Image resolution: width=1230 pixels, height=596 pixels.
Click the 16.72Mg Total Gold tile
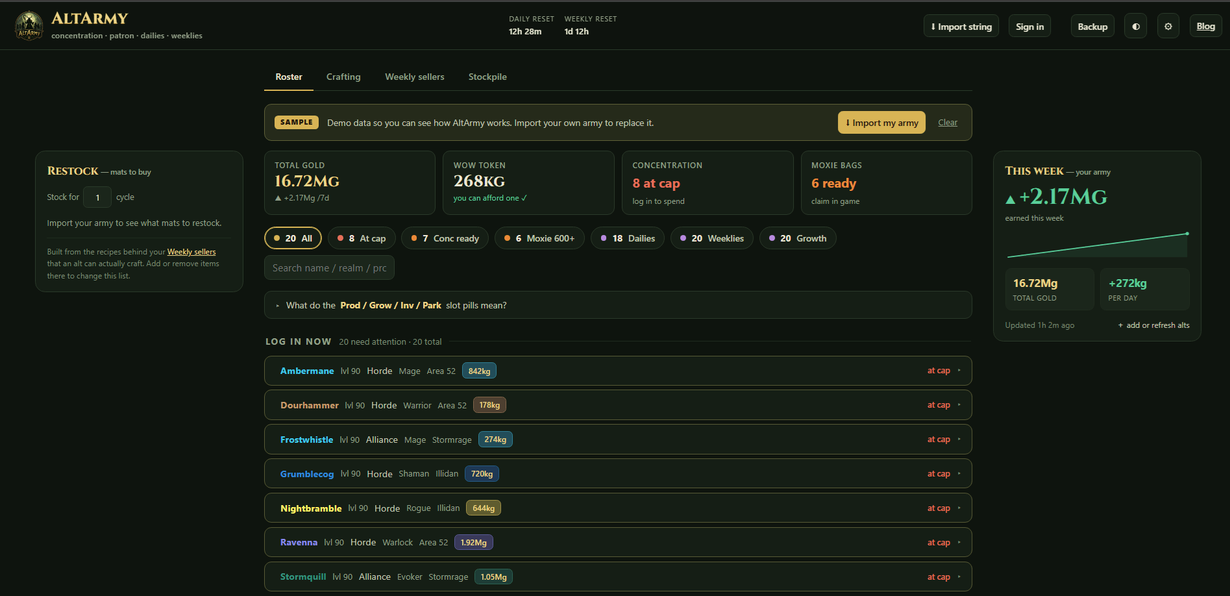[x=1050, y=290]
